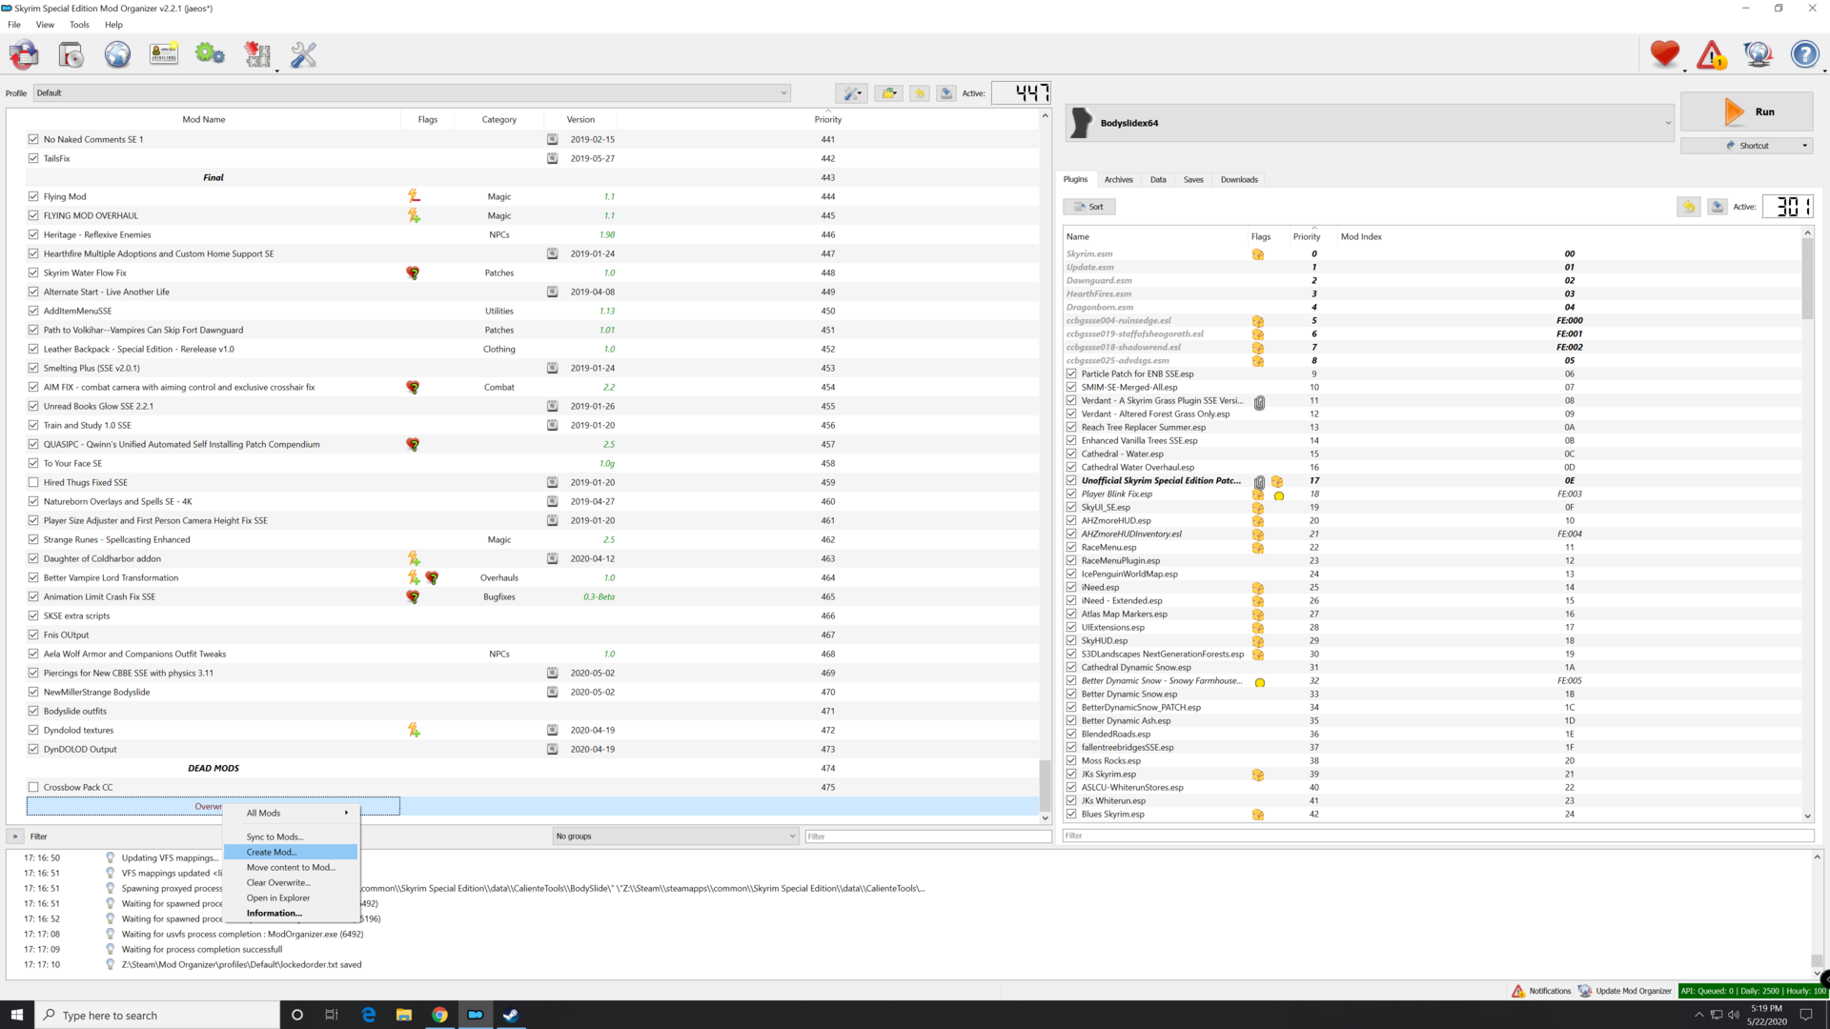Click the mod list Filter input field
Image resolution: width=1830 pixels, height=1029 pixels.
coord(927,837)
